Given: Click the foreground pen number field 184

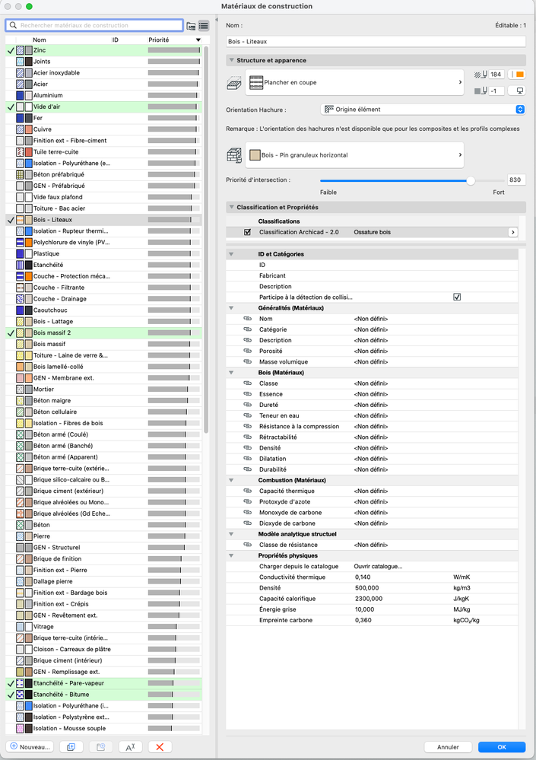Looking at the screenshot, I should coord(496,75).
